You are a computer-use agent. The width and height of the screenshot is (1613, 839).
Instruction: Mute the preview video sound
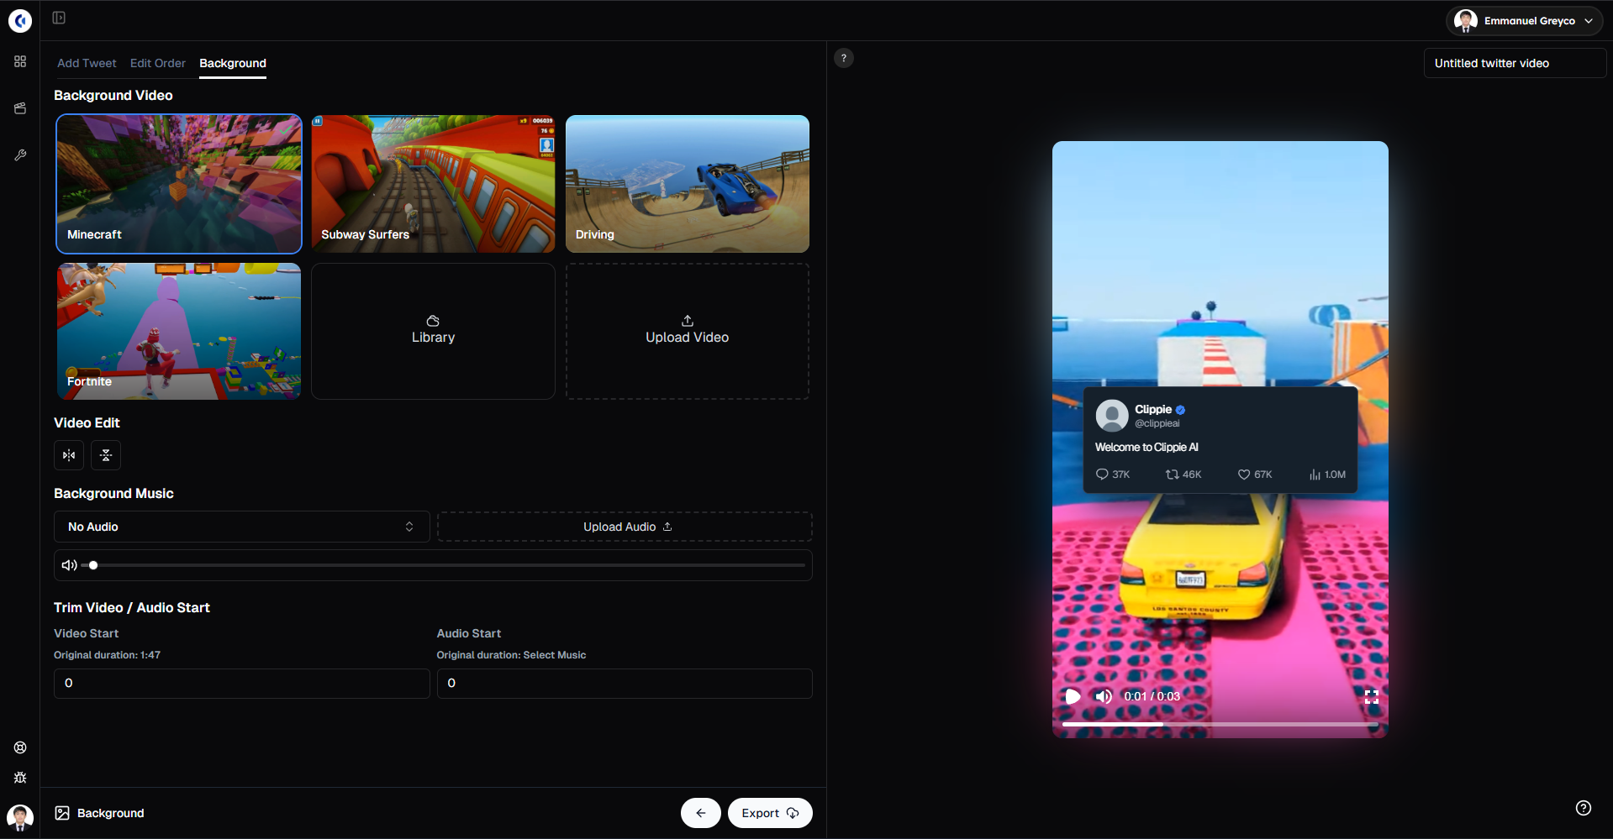(x=1104, y=696)
